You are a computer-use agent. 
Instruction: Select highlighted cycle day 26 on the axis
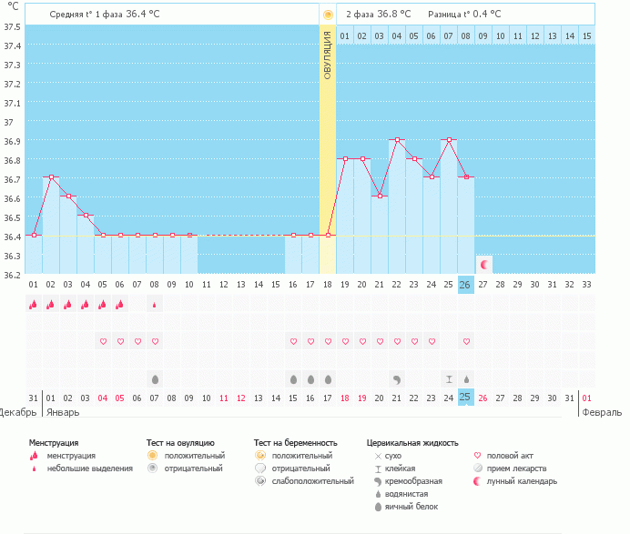click(465, 285)
